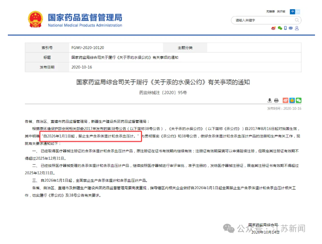
Task: Click paragraph 二 about accepted applications
Action: click(x=162, y=169)
